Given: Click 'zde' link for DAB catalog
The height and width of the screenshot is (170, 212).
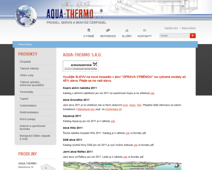Looking at the screenshot, I should tap(135, 145).
